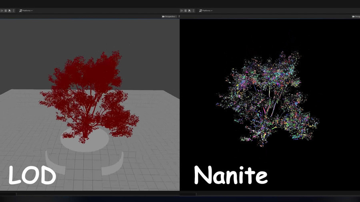Image resolution: width=360 pixels, height=202 pixels.
Task: Click the stop button in Nanite editor toolbar
Action: 186,10
